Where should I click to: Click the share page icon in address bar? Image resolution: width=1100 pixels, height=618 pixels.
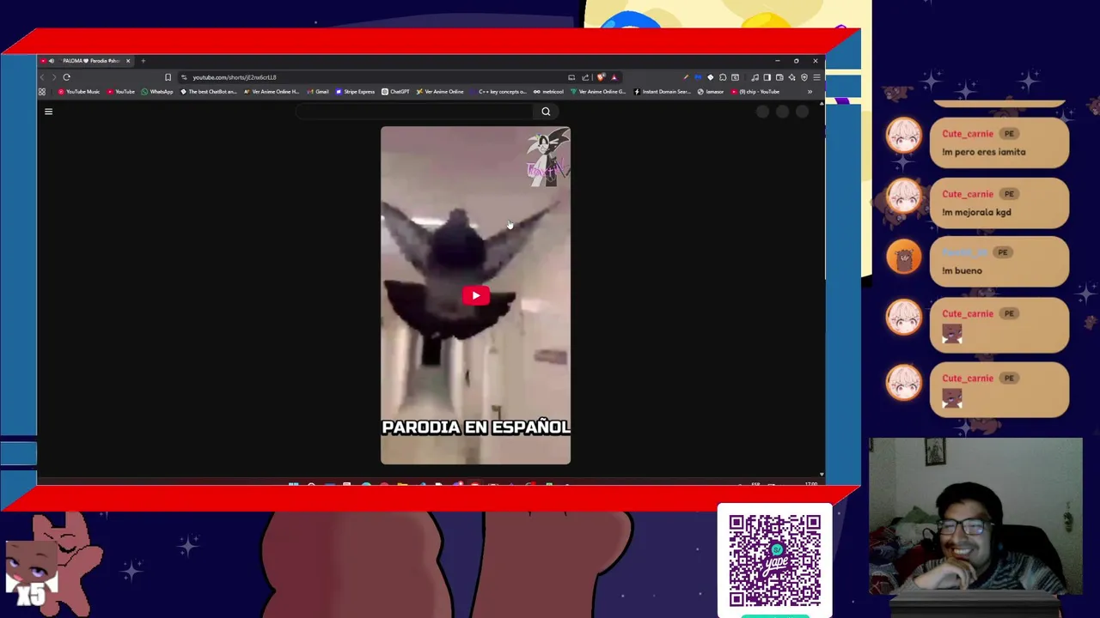pyautogui.click(x=585, y=77)
